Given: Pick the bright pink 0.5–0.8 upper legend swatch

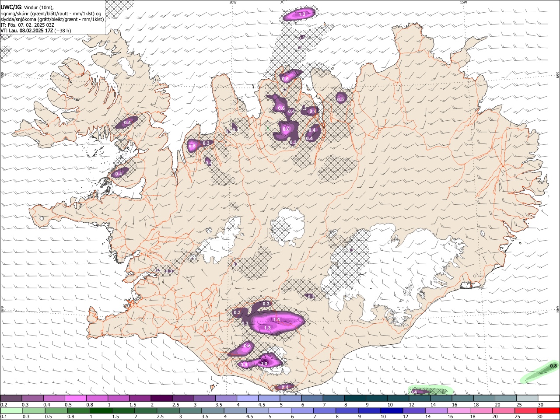Looking at the screenshot, I should pos(75,398).
